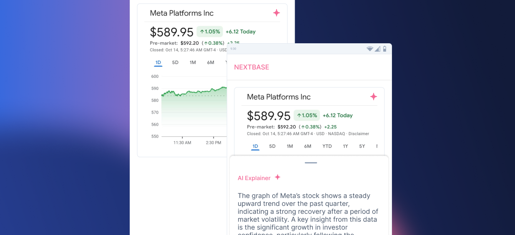515x235 pixels.
Task: Select 1M tab on the background chart card
Action: pos(193,62)
